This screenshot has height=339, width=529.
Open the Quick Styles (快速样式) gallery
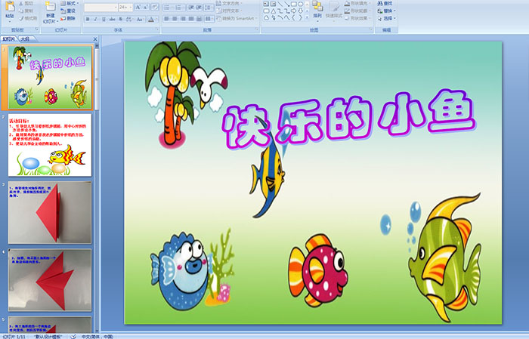pos(334,11)
